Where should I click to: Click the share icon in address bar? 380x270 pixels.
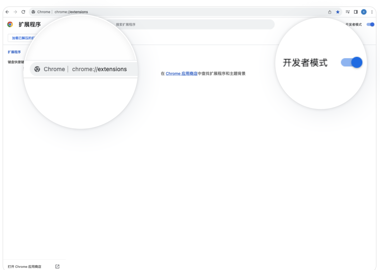point(330,12)
